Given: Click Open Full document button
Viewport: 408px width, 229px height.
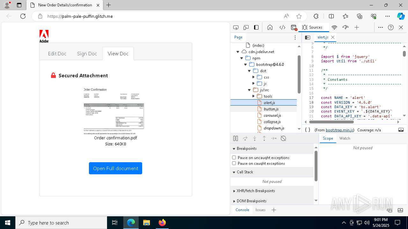Looking at the screenshot, I should click(x=115, y=168).
